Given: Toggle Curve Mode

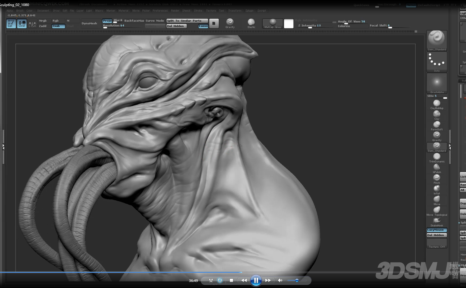Looking at the screenshot, I should pyautogui.click(x=155, y=21).
